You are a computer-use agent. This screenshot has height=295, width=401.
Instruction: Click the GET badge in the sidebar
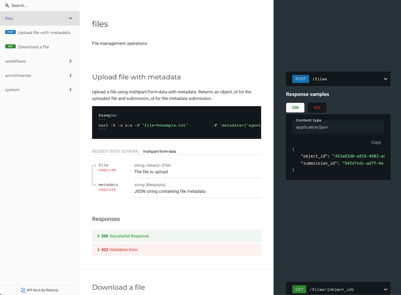pos(10,46)
